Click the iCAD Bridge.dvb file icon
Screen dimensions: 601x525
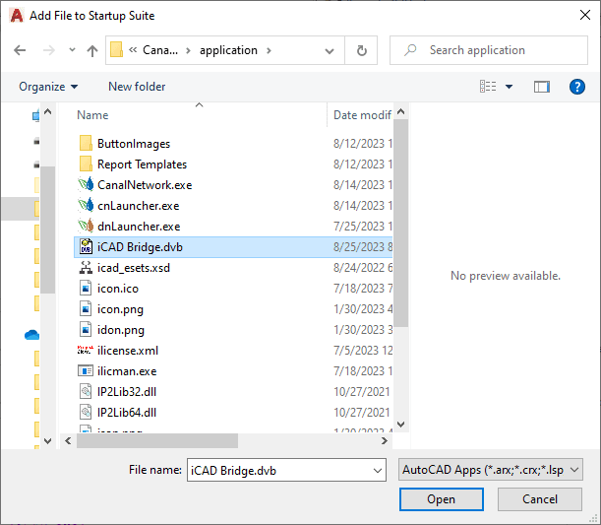(86, 247)
